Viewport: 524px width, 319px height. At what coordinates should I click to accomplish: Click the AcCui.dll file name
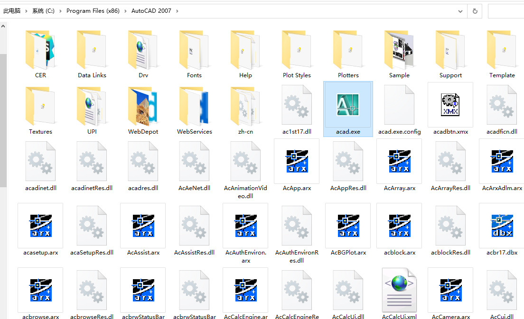(502, 316)
